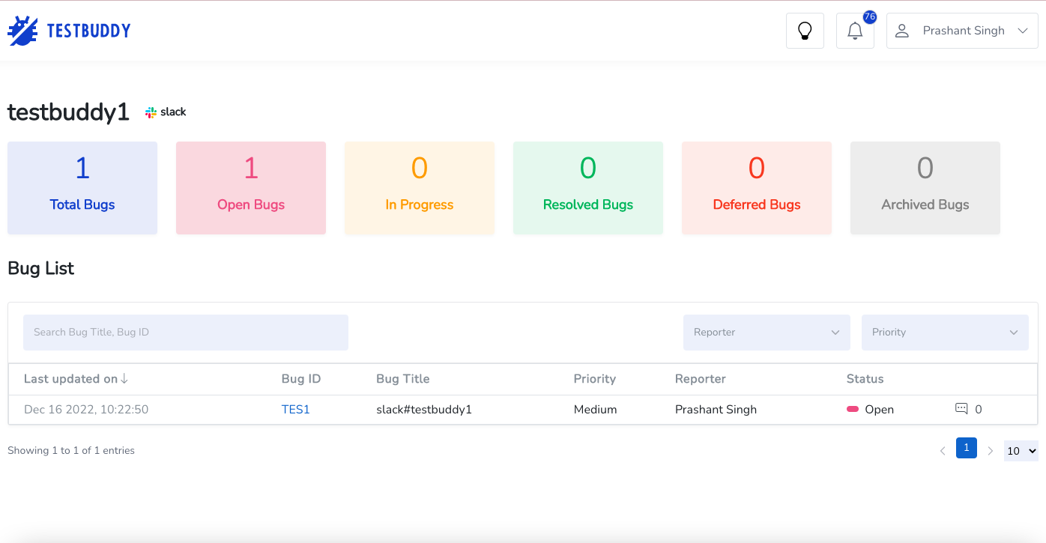
Task: Select the Resolved Bugs card
Action: pos(587,187)
